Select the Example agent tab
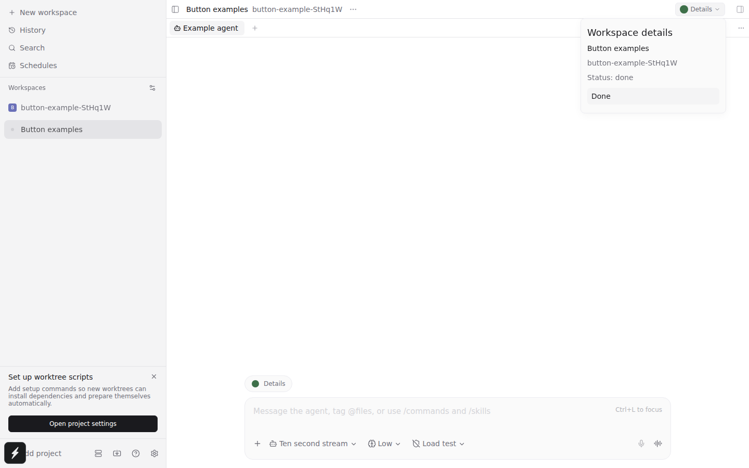Viewport: 749px width, 468px height. 207,28
